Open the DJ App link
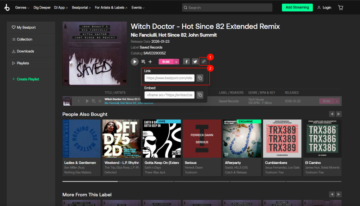 click(61, 8)
